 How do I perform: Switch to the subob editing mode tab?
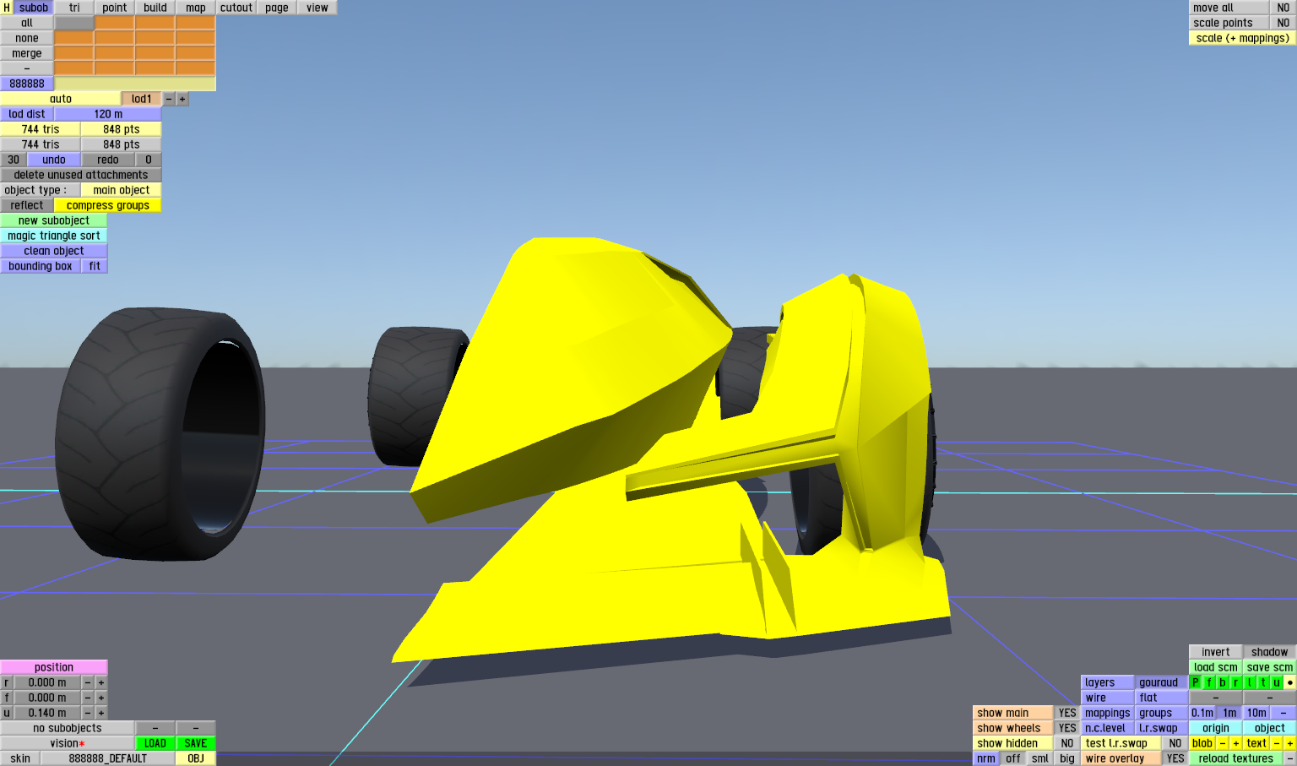click(34, 8)
